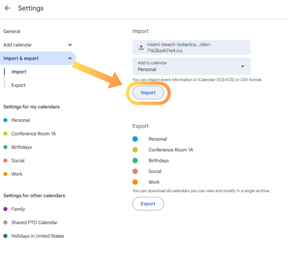
Task: Click the Export section heading
Action: click(x=140, y=126)
